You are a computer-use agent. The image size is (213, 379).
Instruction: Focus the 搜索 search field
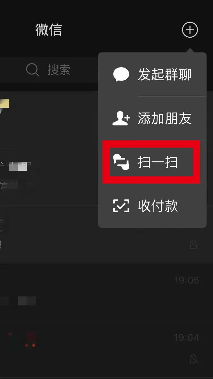coord(49,70)
